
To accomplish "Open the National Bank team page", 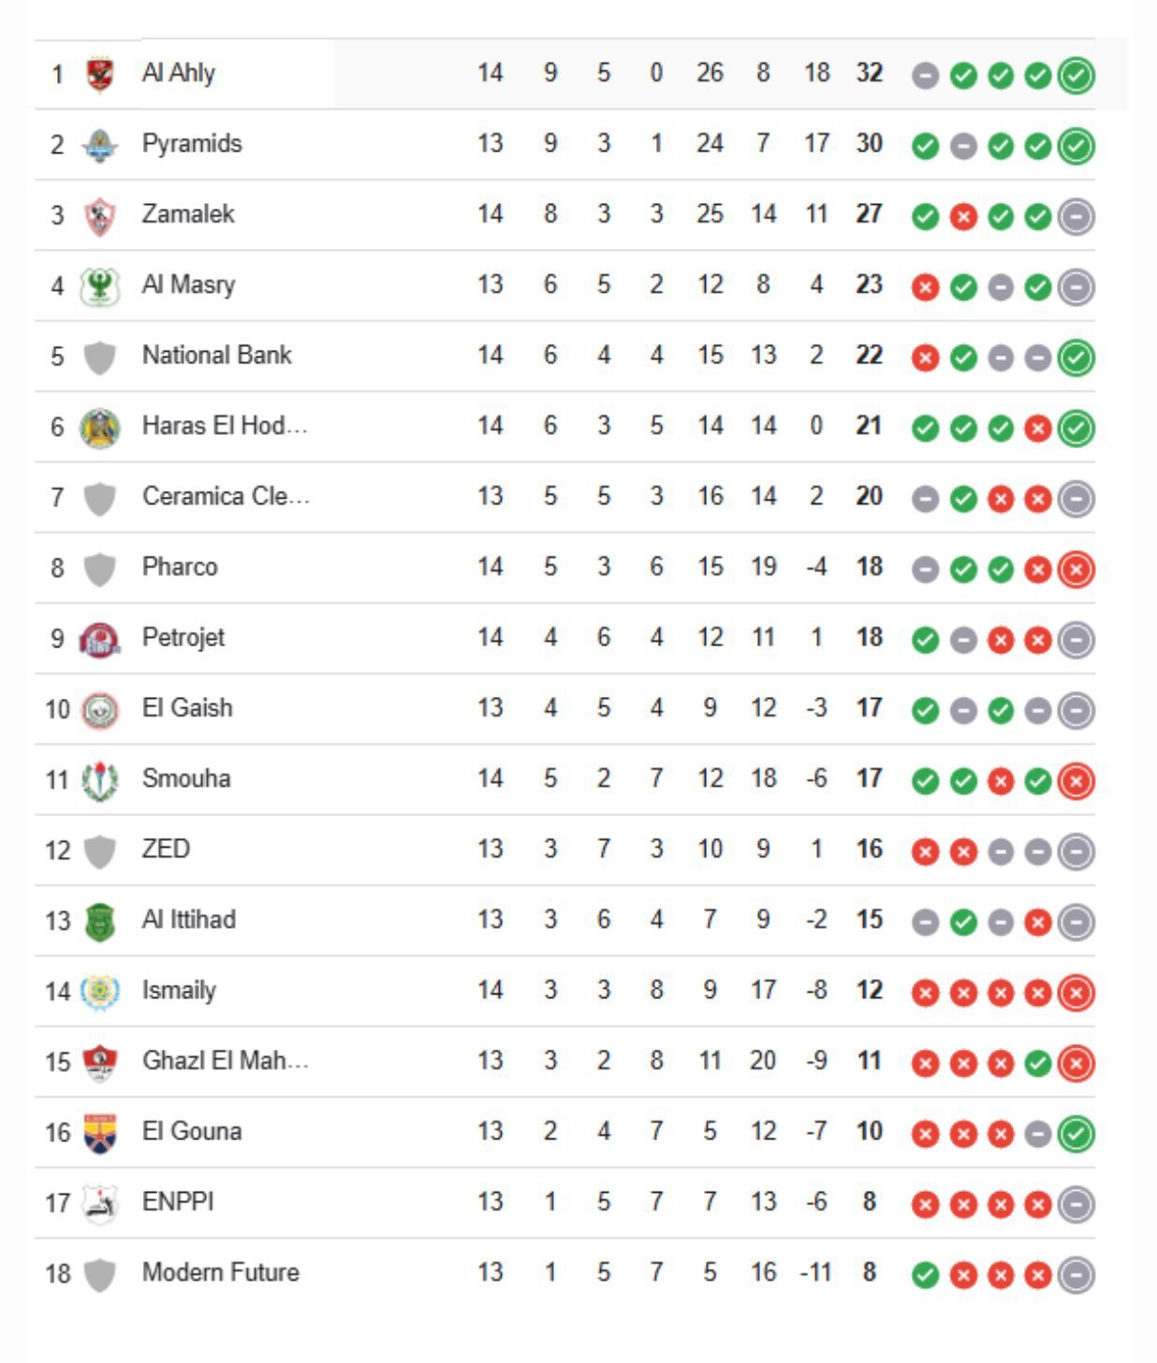I will 216,355.
